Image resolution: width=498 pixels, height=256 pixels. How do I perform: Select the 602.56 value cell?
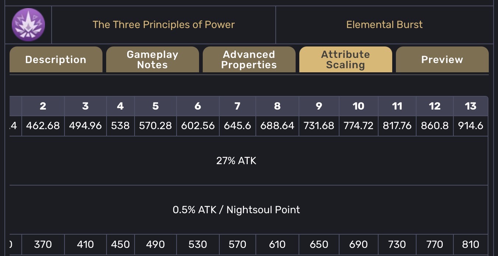[198, 126]
